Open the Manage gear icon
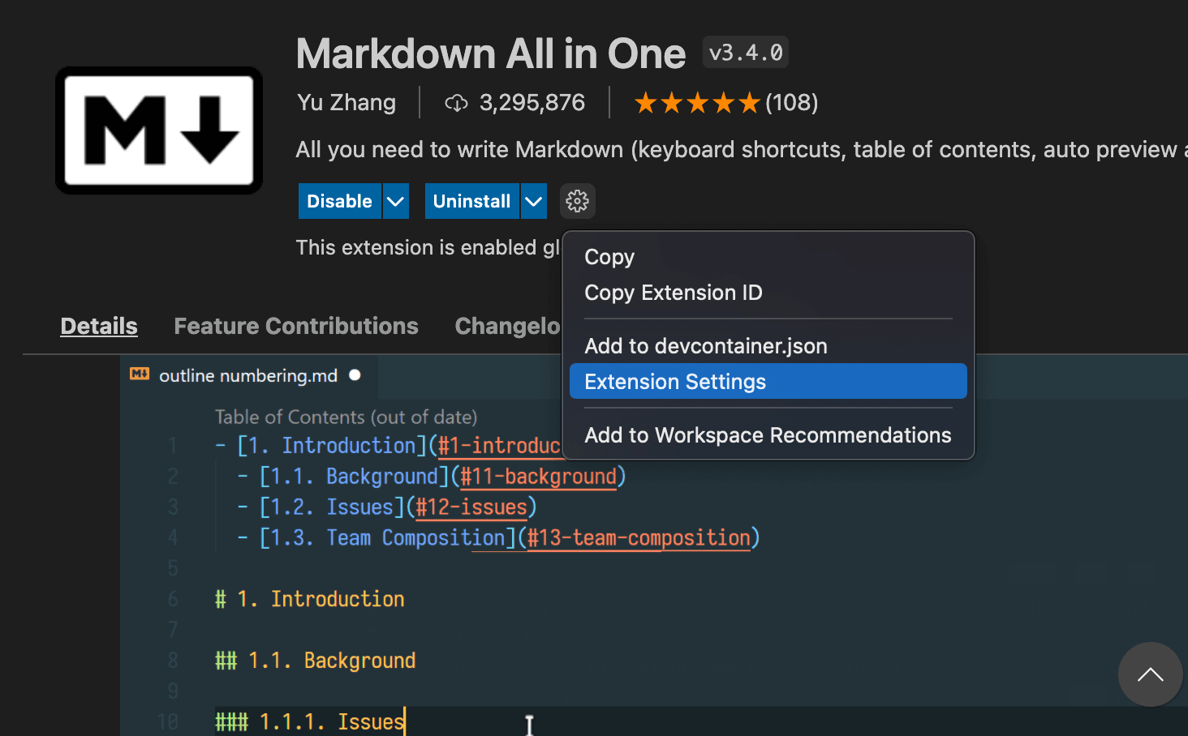Viewport: 1188px width, 736px height. point(577,200)
